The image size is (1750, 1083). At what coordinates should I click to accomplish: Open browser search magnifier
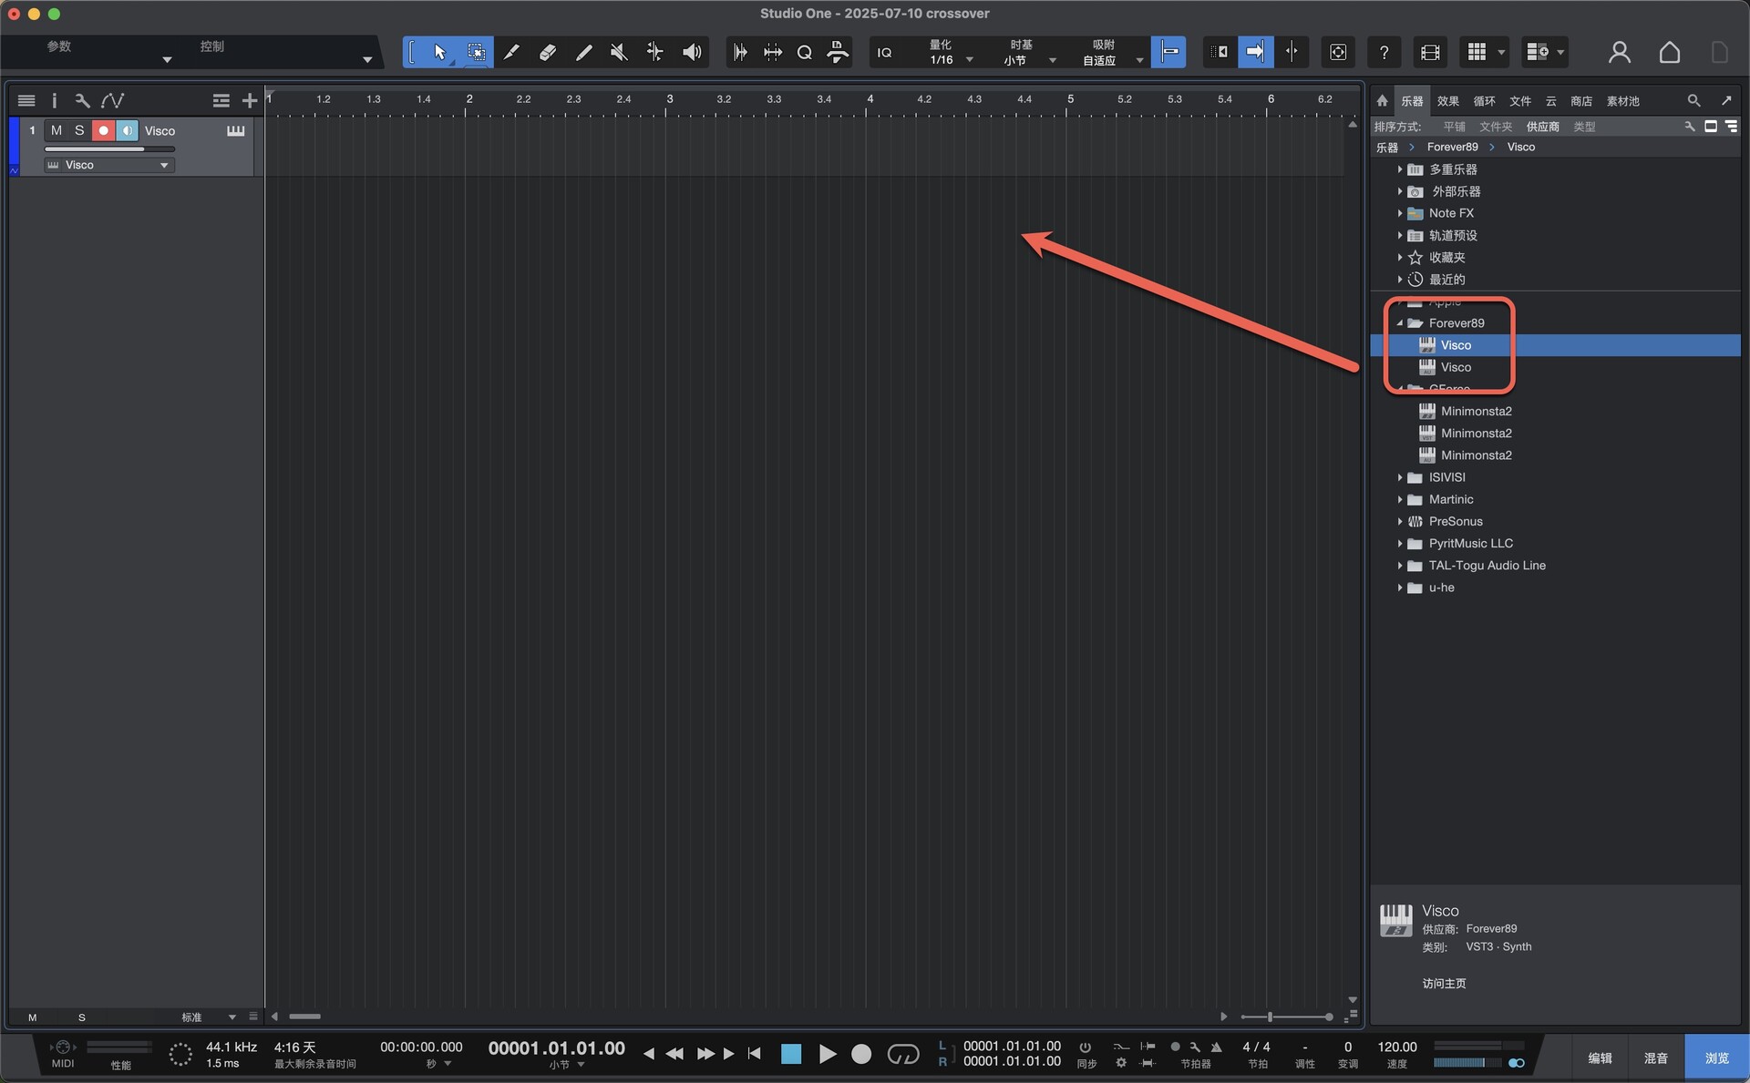coord(1693,101)
